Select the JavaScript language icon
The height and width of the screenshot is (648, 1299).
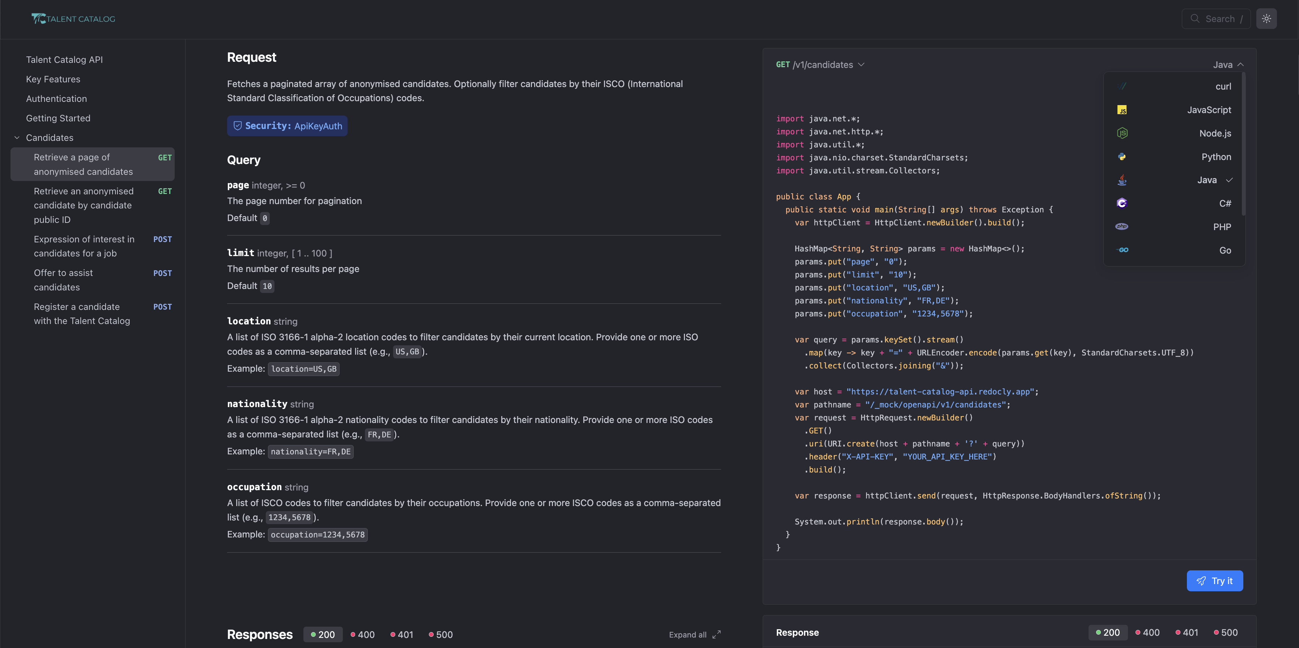(1122, 109)
